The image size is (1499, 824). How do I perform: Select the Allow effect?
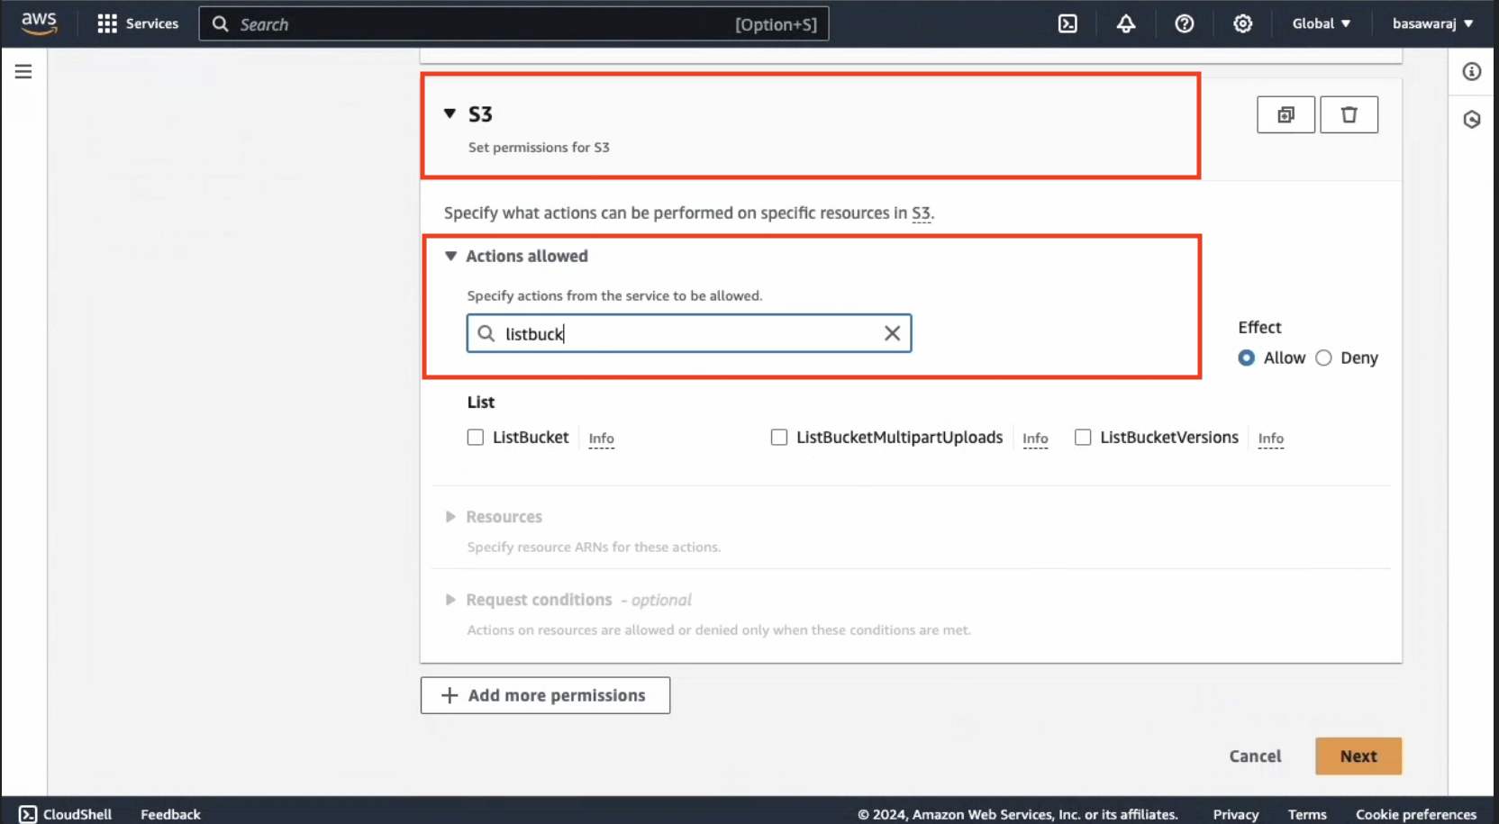tap(1247, 358)
